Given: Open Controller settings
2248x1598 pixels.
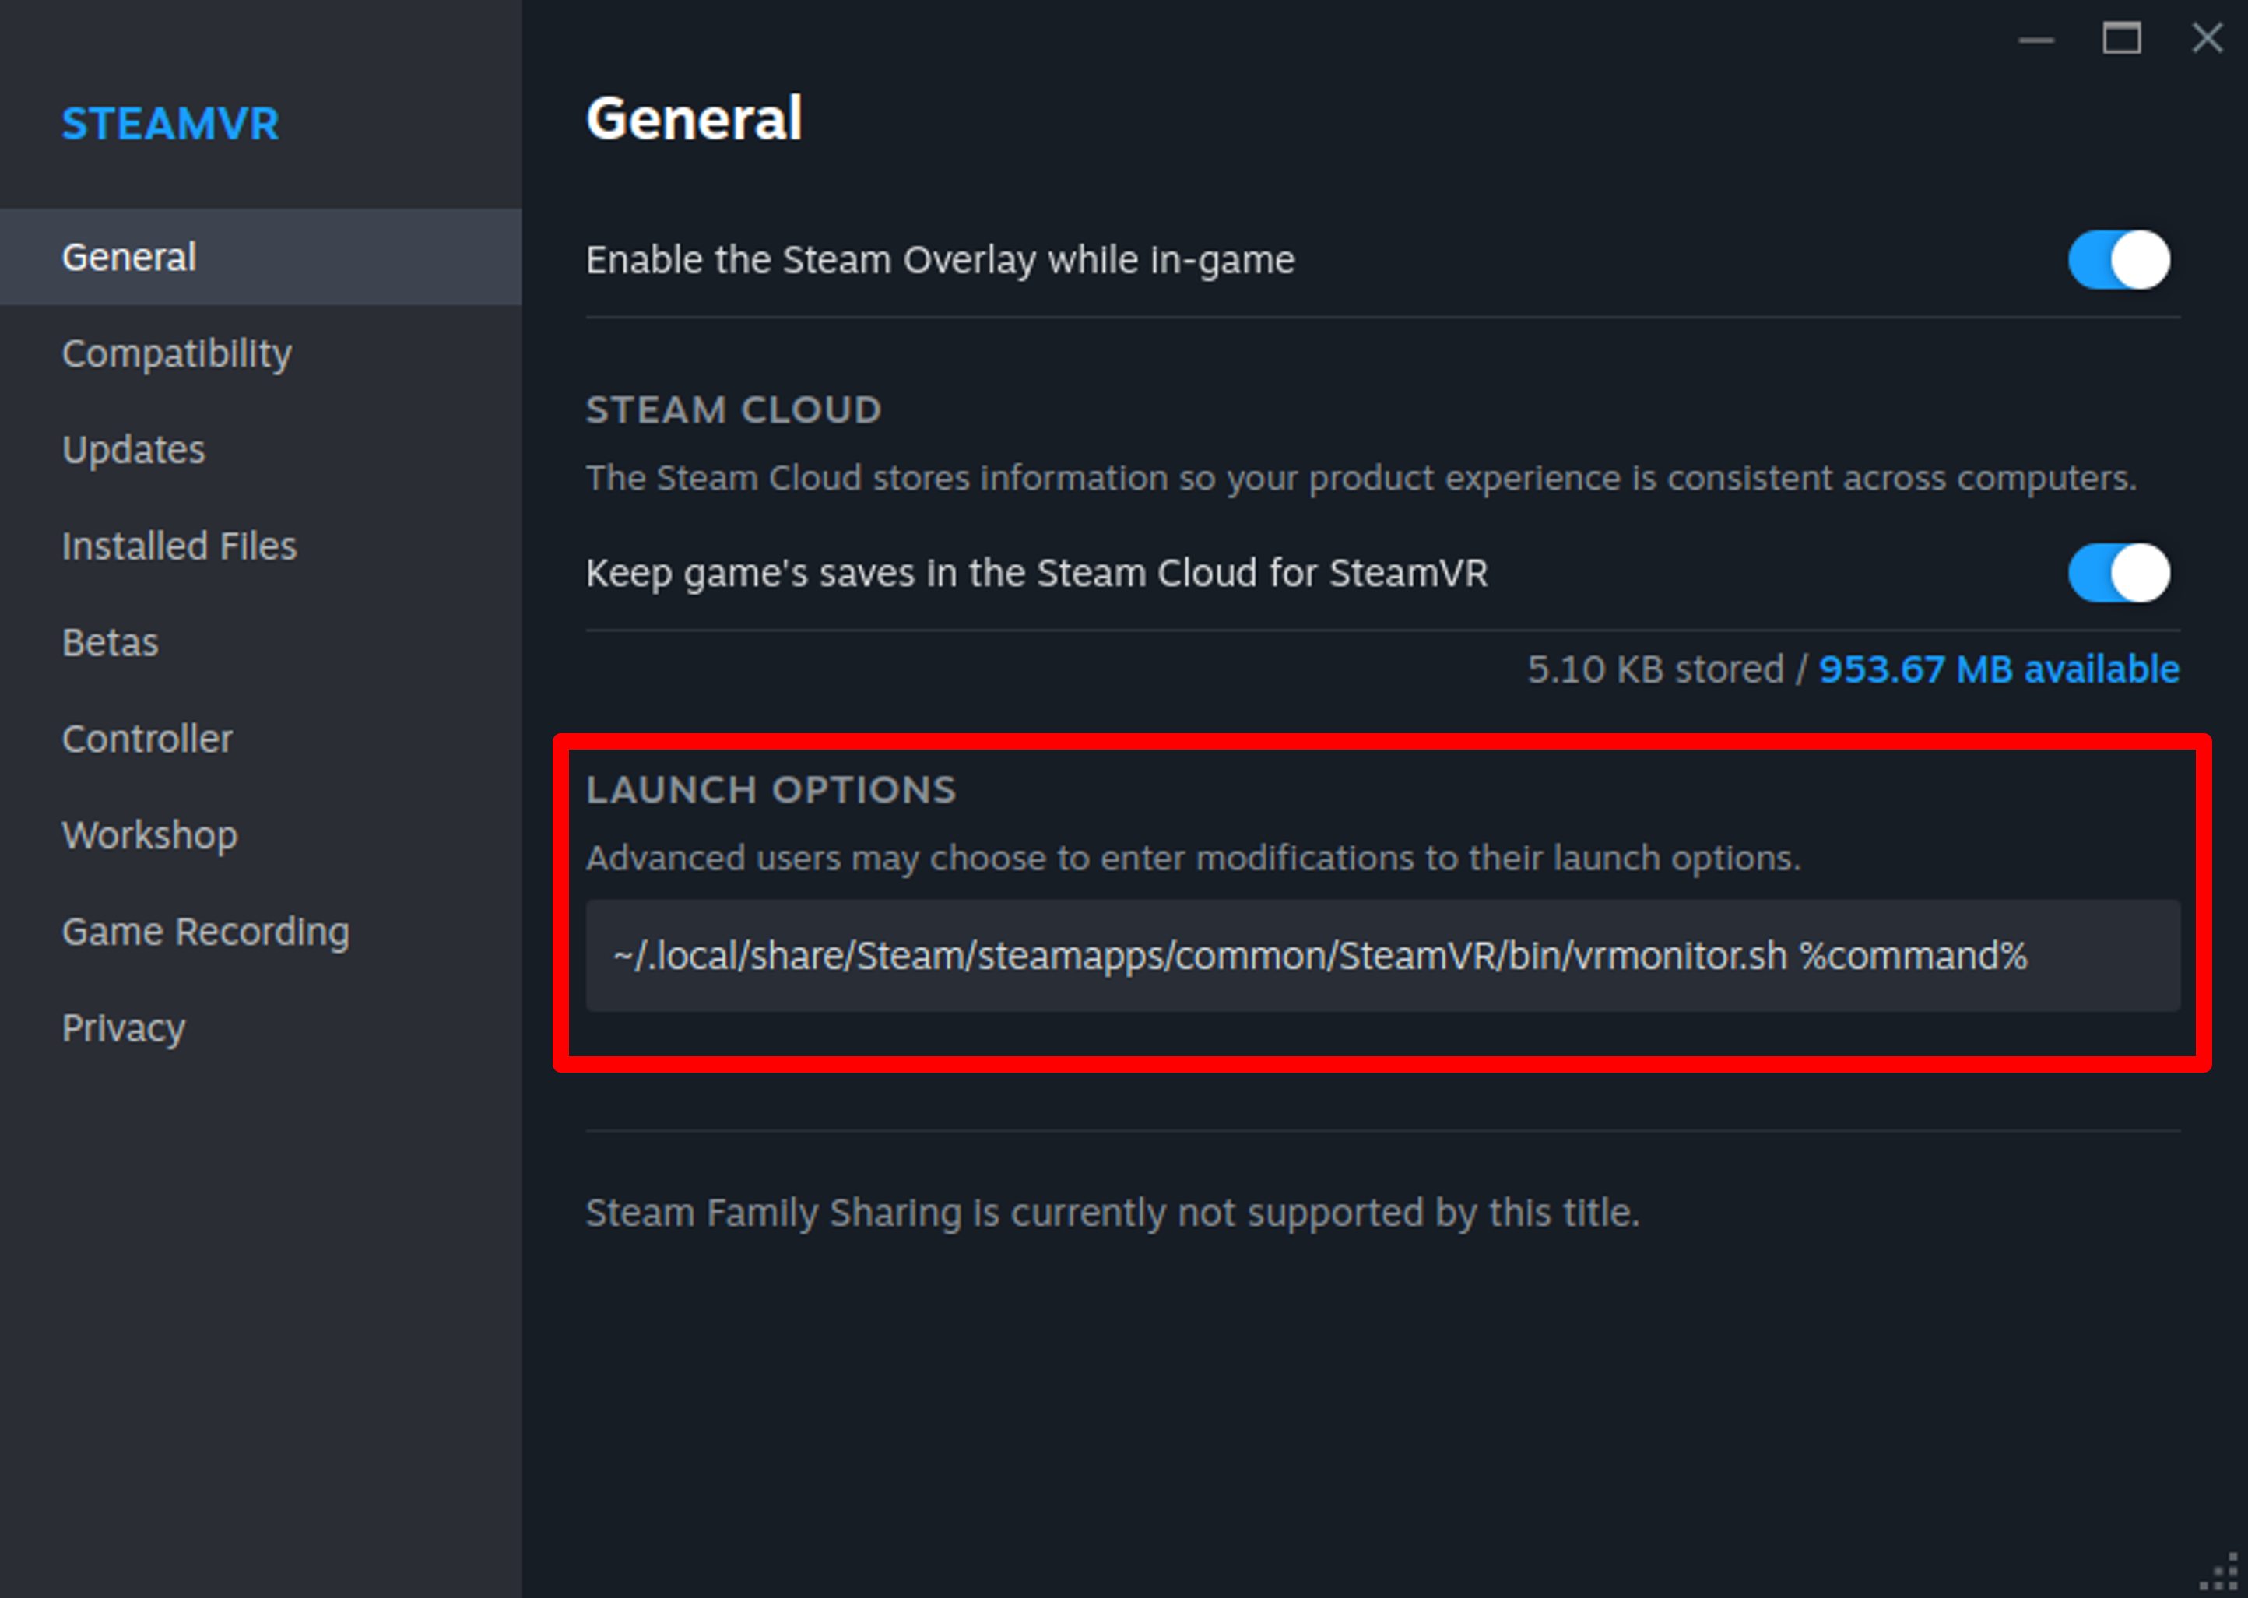Looking at the screenshot, I should [146, 739].
